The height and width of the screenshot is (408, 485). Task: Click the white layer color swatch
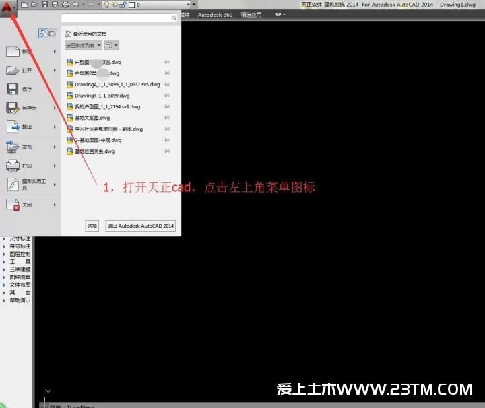(131, 5)
